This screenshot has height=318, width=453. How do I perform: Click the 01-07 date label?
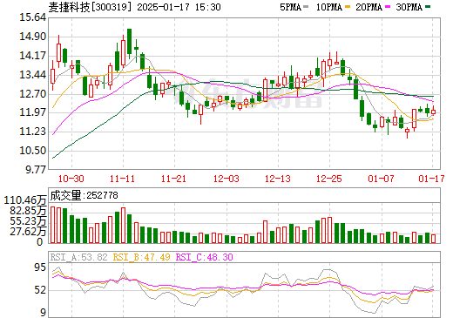click(x=381, y=179)
